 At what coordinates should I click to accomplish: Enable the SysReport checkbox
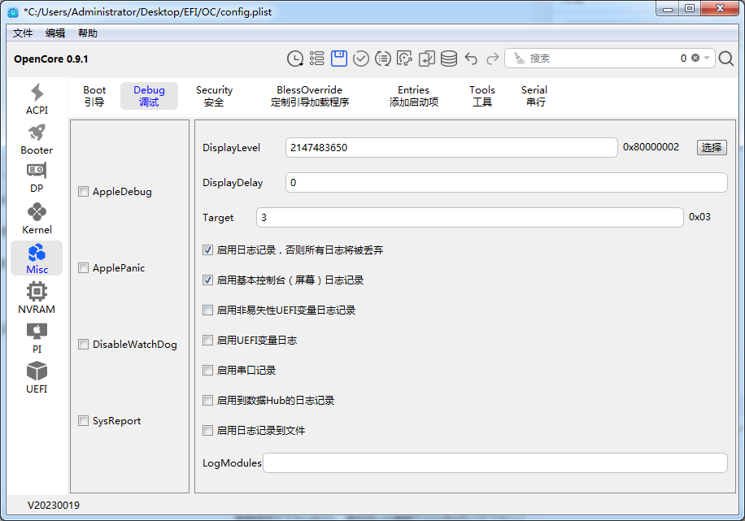pyautogui.click(x=84, y=421)
